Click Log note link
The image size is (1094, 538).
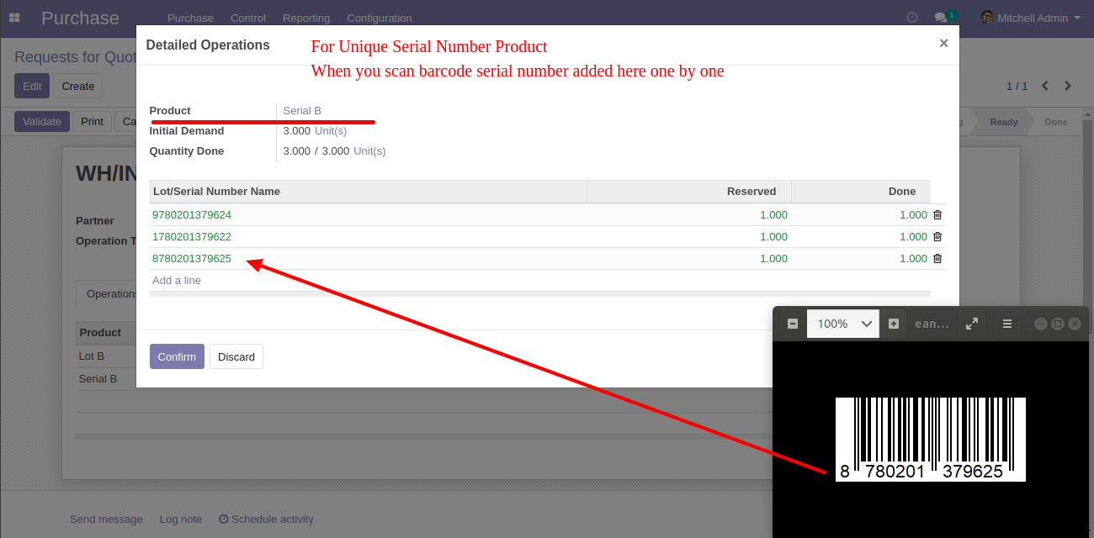[181, 520]
